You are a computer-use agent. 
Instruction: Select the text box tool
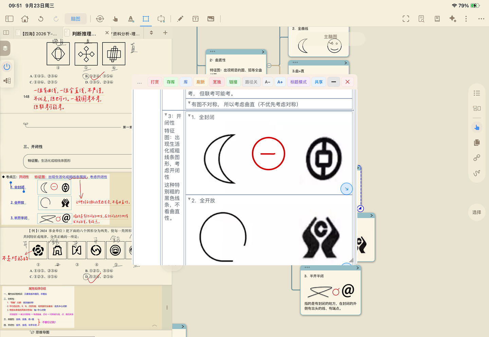click(196, 19)
